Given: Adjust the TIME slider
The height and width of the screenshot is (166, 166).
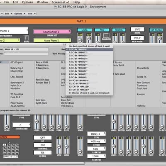Looking at the screenshot, I should click(44, 122).
